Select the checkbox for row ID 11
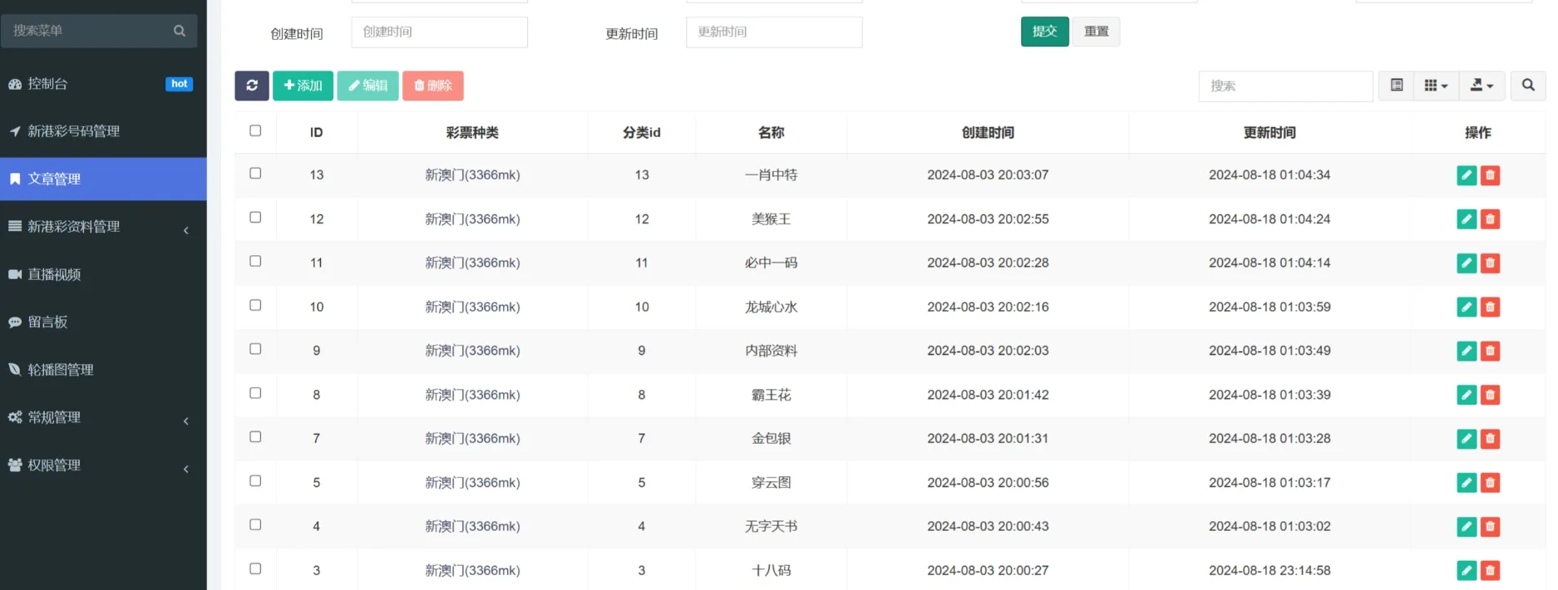This screenshot has height=590, width=1558. 255,262
